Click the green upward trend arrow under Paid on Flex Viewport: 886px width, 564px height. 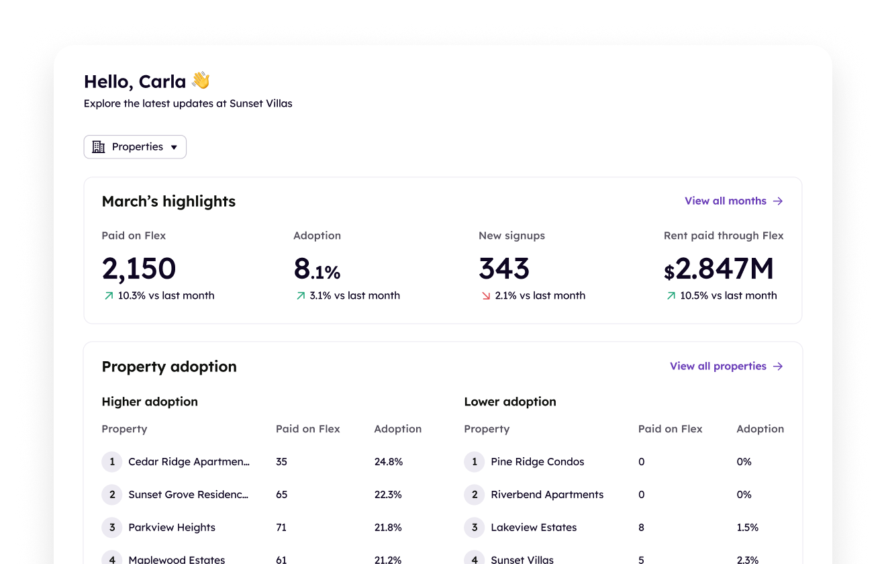click(x=109, y=295)
